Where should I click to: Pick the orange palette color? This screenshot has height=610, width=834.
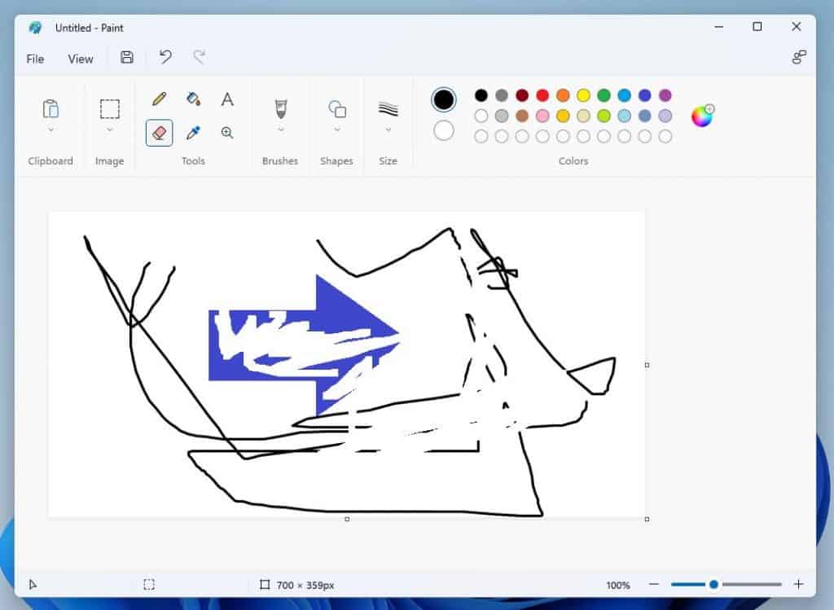(x=563, y=95)
